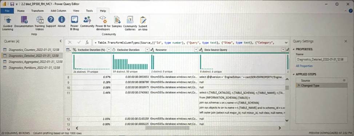The height and width of the screenshot is (136, 354).
Task: Open the Exclusive Duration (%) column filter dropdown
Action: click(108, 50)
